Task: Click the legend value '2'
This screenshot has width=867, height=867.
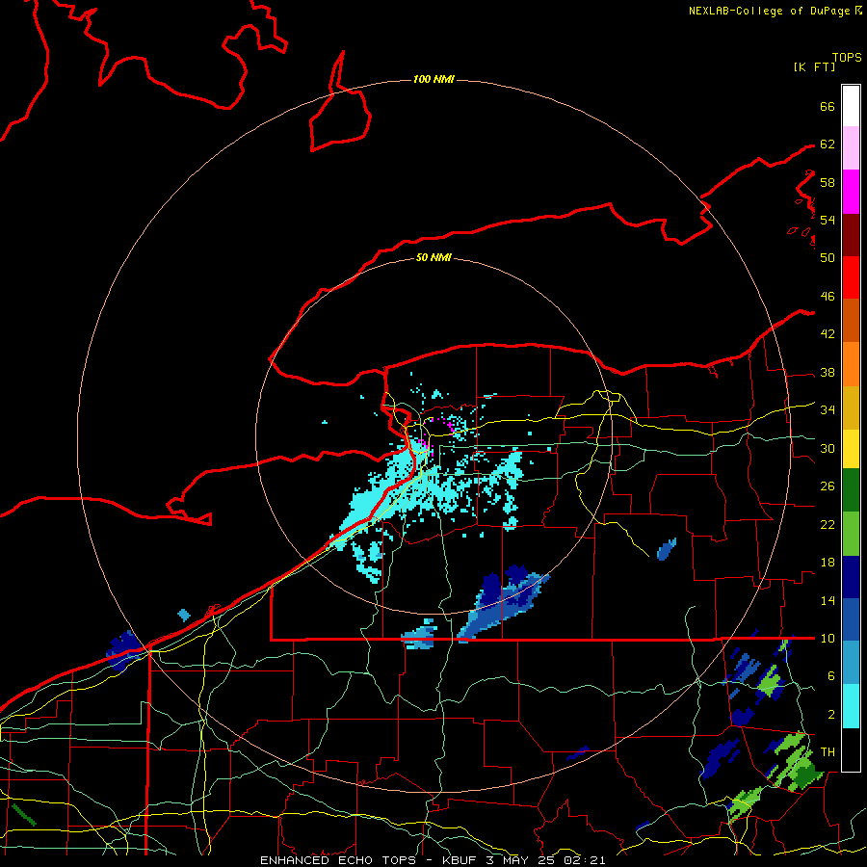Action: coord(831,714)
